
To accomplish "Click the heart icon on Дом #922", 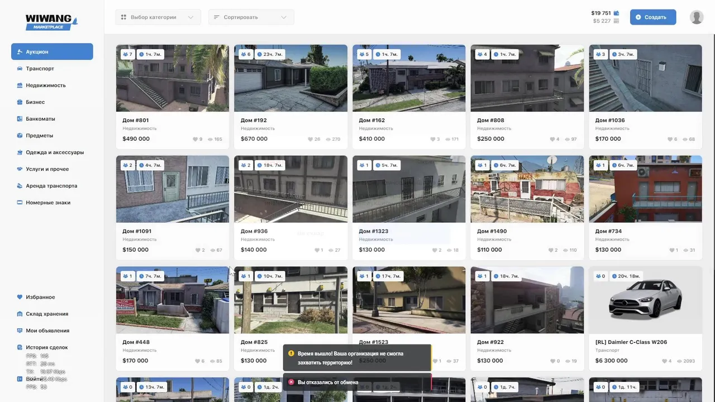I will click(x=552, y=361).
